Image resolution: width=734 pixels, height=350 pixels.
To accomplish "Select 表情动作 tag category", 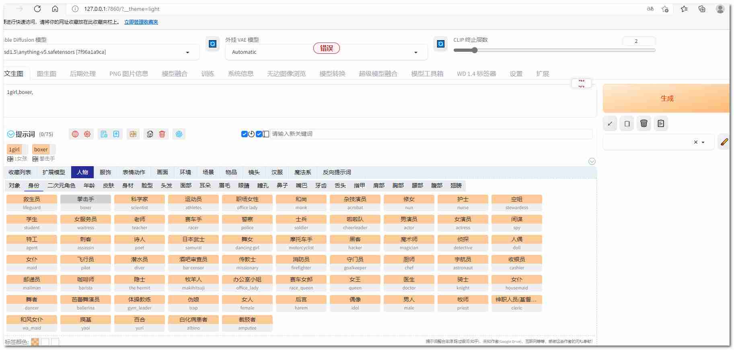I will 134,172.
